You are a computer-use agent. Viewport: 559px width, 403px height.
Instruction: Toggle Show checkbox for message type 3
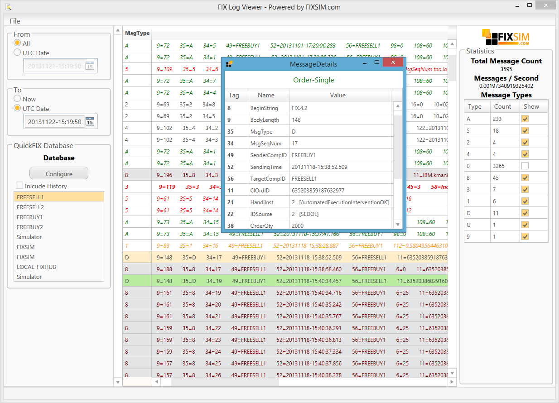(525, 189)
